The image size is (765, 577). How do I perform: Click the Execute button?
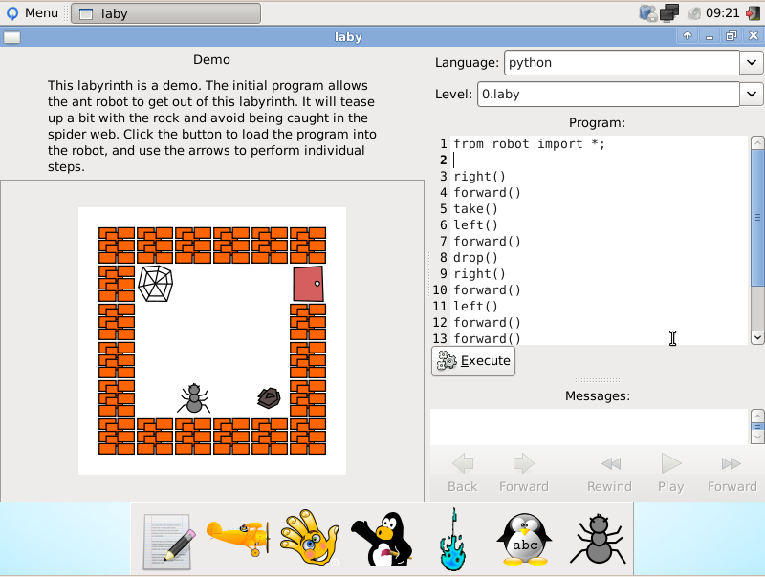point(473,361)
